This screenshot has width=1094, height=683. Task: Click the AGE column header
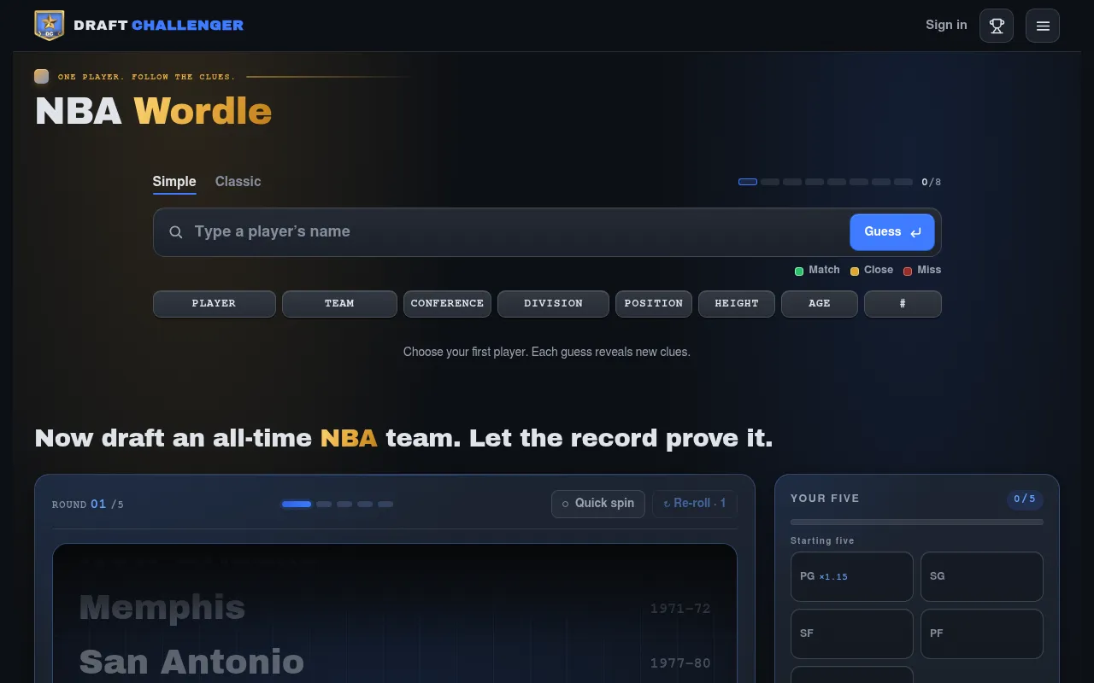pyautogui.click(x=820, y=304)
